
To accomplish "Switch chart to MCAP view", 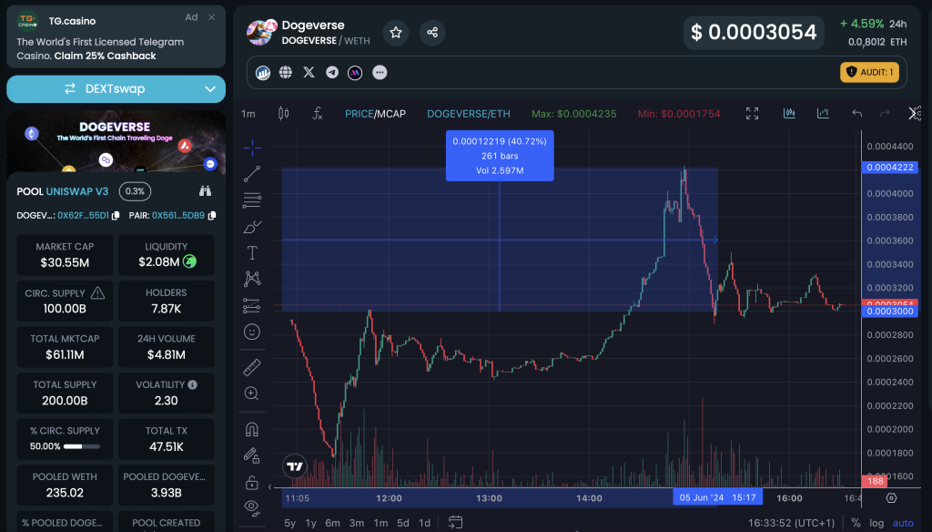I will coord(391,114).
